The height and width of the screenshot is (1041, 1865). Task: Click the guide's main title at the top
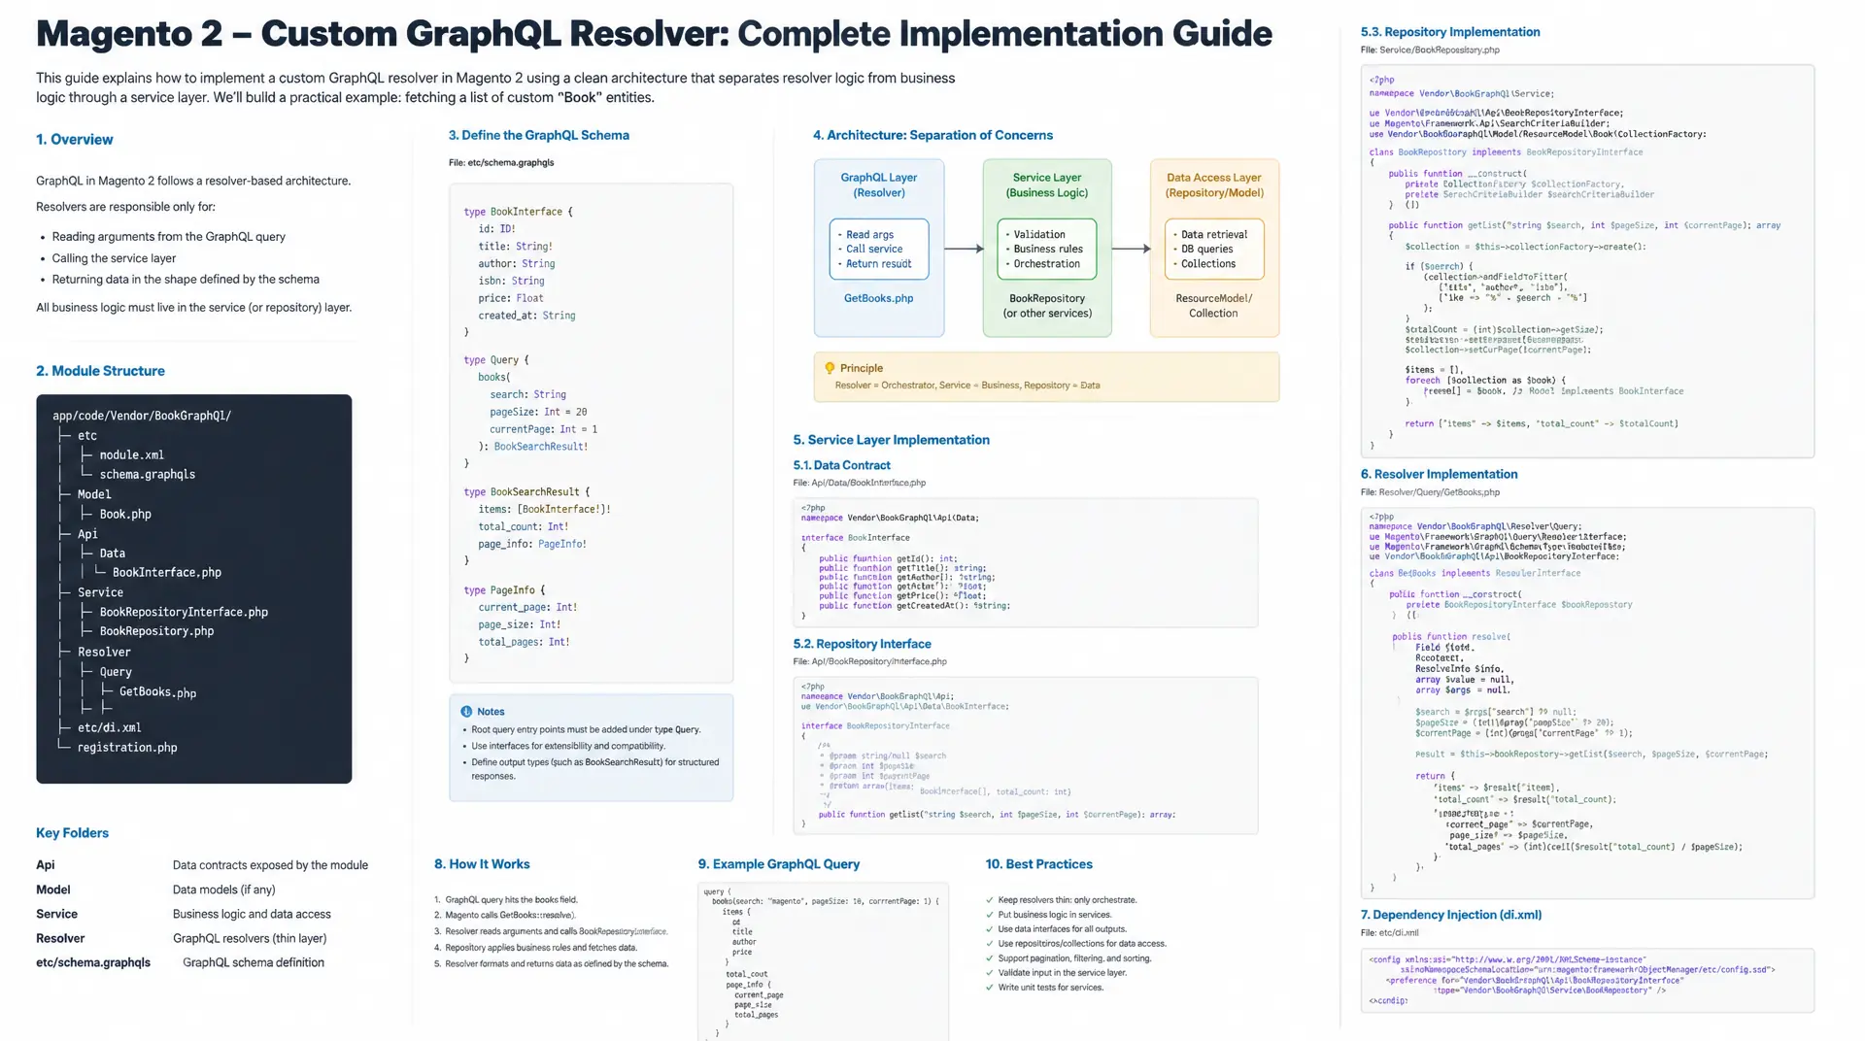click(x=654, y=34)
